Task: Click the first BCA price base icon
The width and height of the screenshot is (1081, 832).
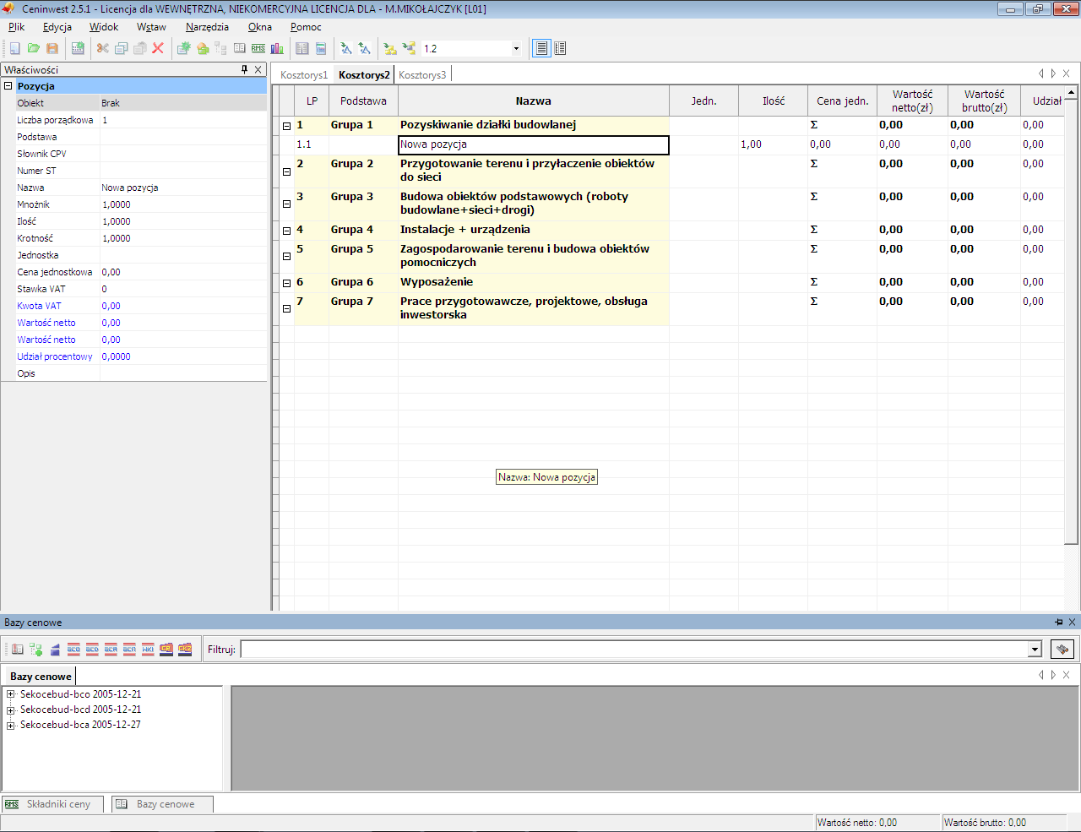Action: click(x=111, y=650)
